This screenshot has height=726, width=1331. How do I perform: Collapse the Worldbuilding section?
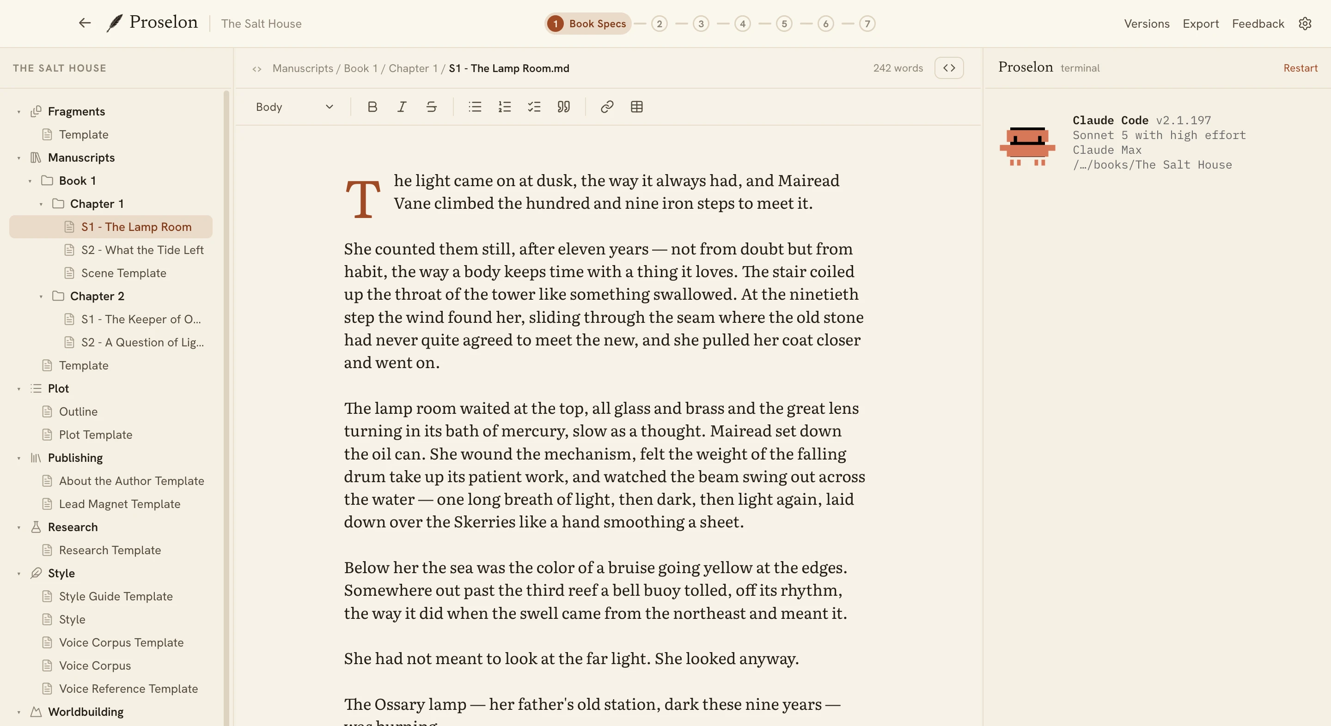pyautogui.click(x=18, y=713)
